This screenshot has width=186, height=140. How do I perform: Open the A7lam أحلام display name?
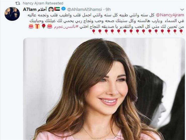pos(35,9)
